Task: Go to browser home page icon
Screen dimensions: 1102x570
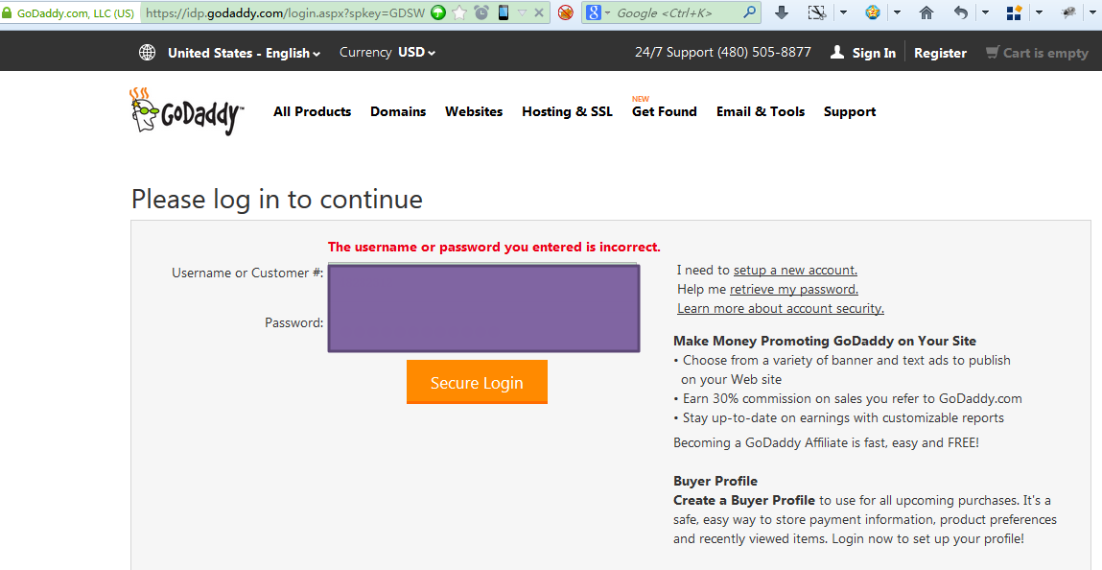Action: [926, 12]
